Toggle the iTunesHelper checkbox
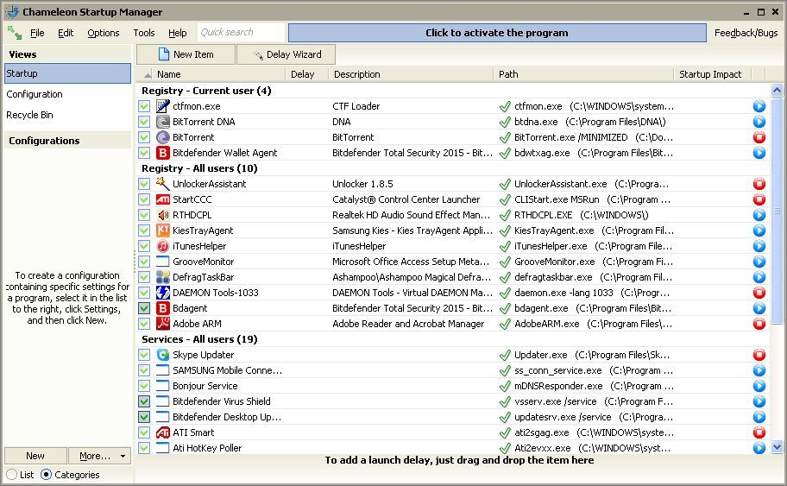Image resolution: width=787 pixels, height=486 pixels. point(144,246)
